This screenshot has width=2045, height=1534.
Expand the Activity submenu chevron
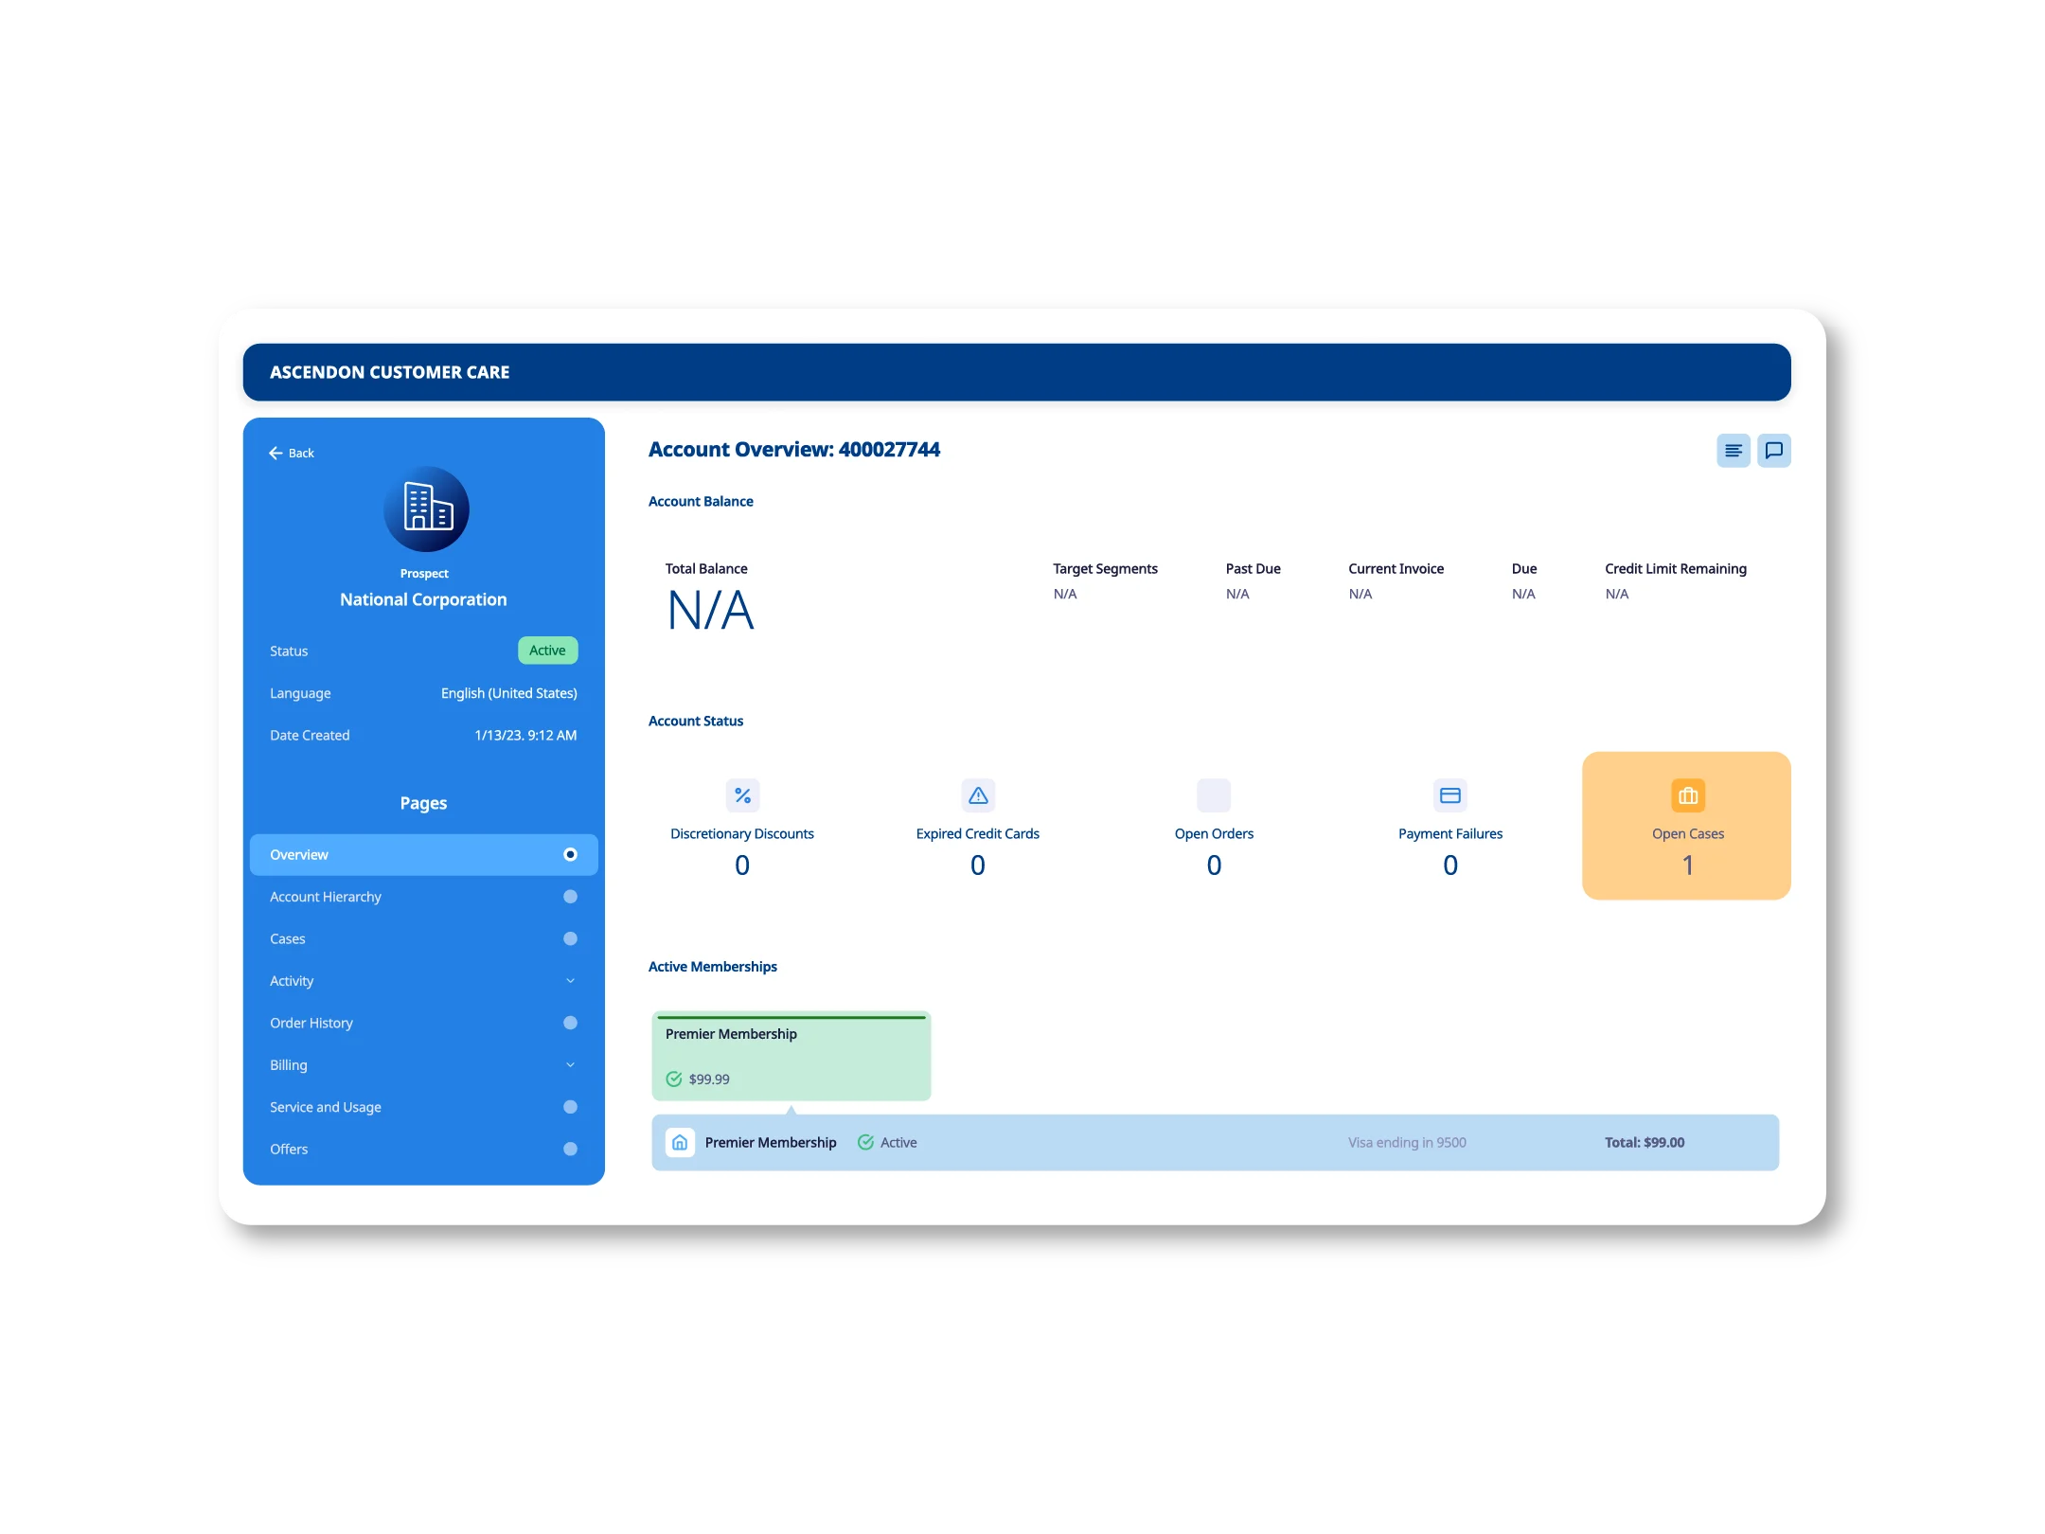click(x=570, y=981)
